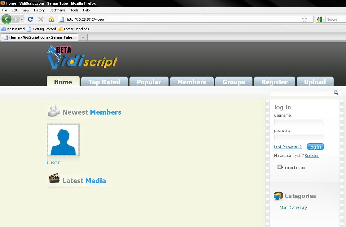This screenshot has width=346, height=227.
Task: Open the admin member profile link
Action: (55, 162)
